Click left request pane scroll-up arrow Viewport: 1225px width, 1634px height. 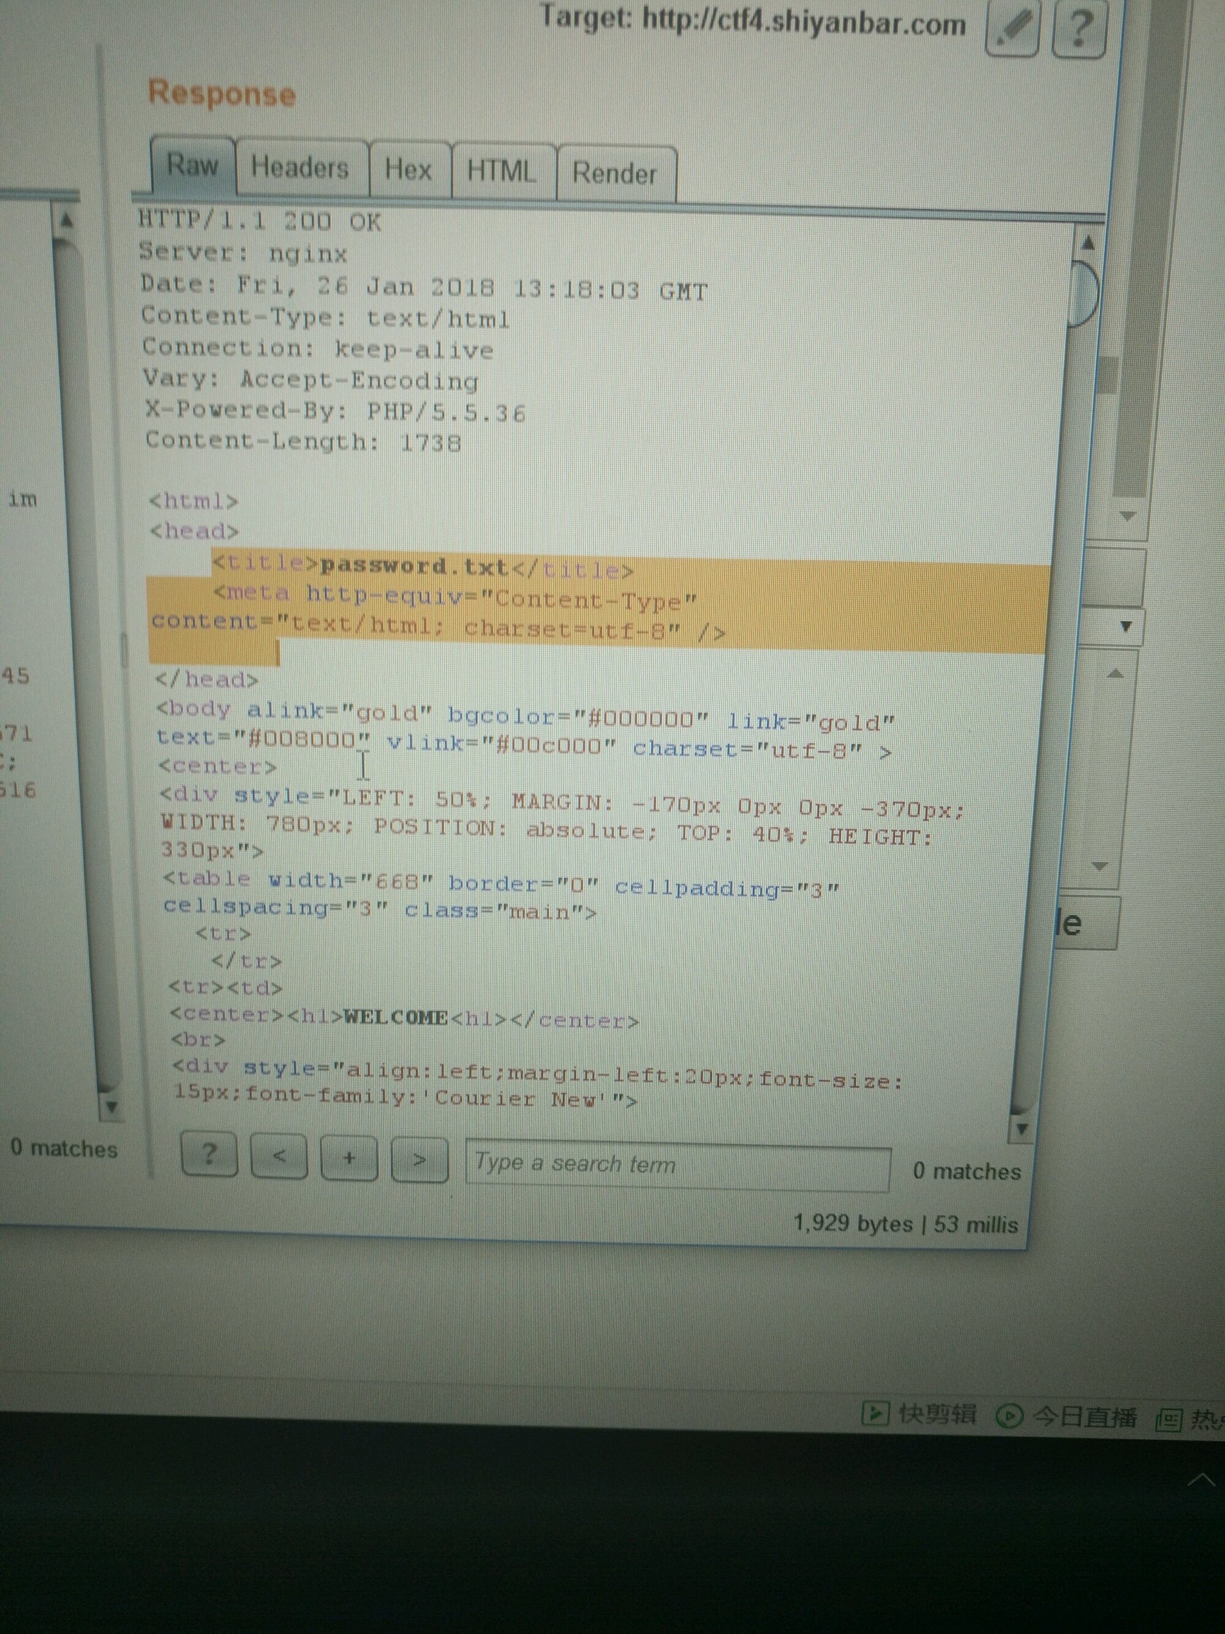tap(66, 219)
